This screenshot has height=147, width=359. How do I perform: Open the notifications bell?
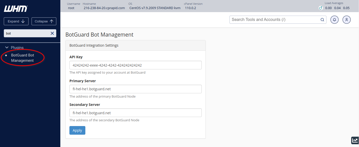[335, 20]
